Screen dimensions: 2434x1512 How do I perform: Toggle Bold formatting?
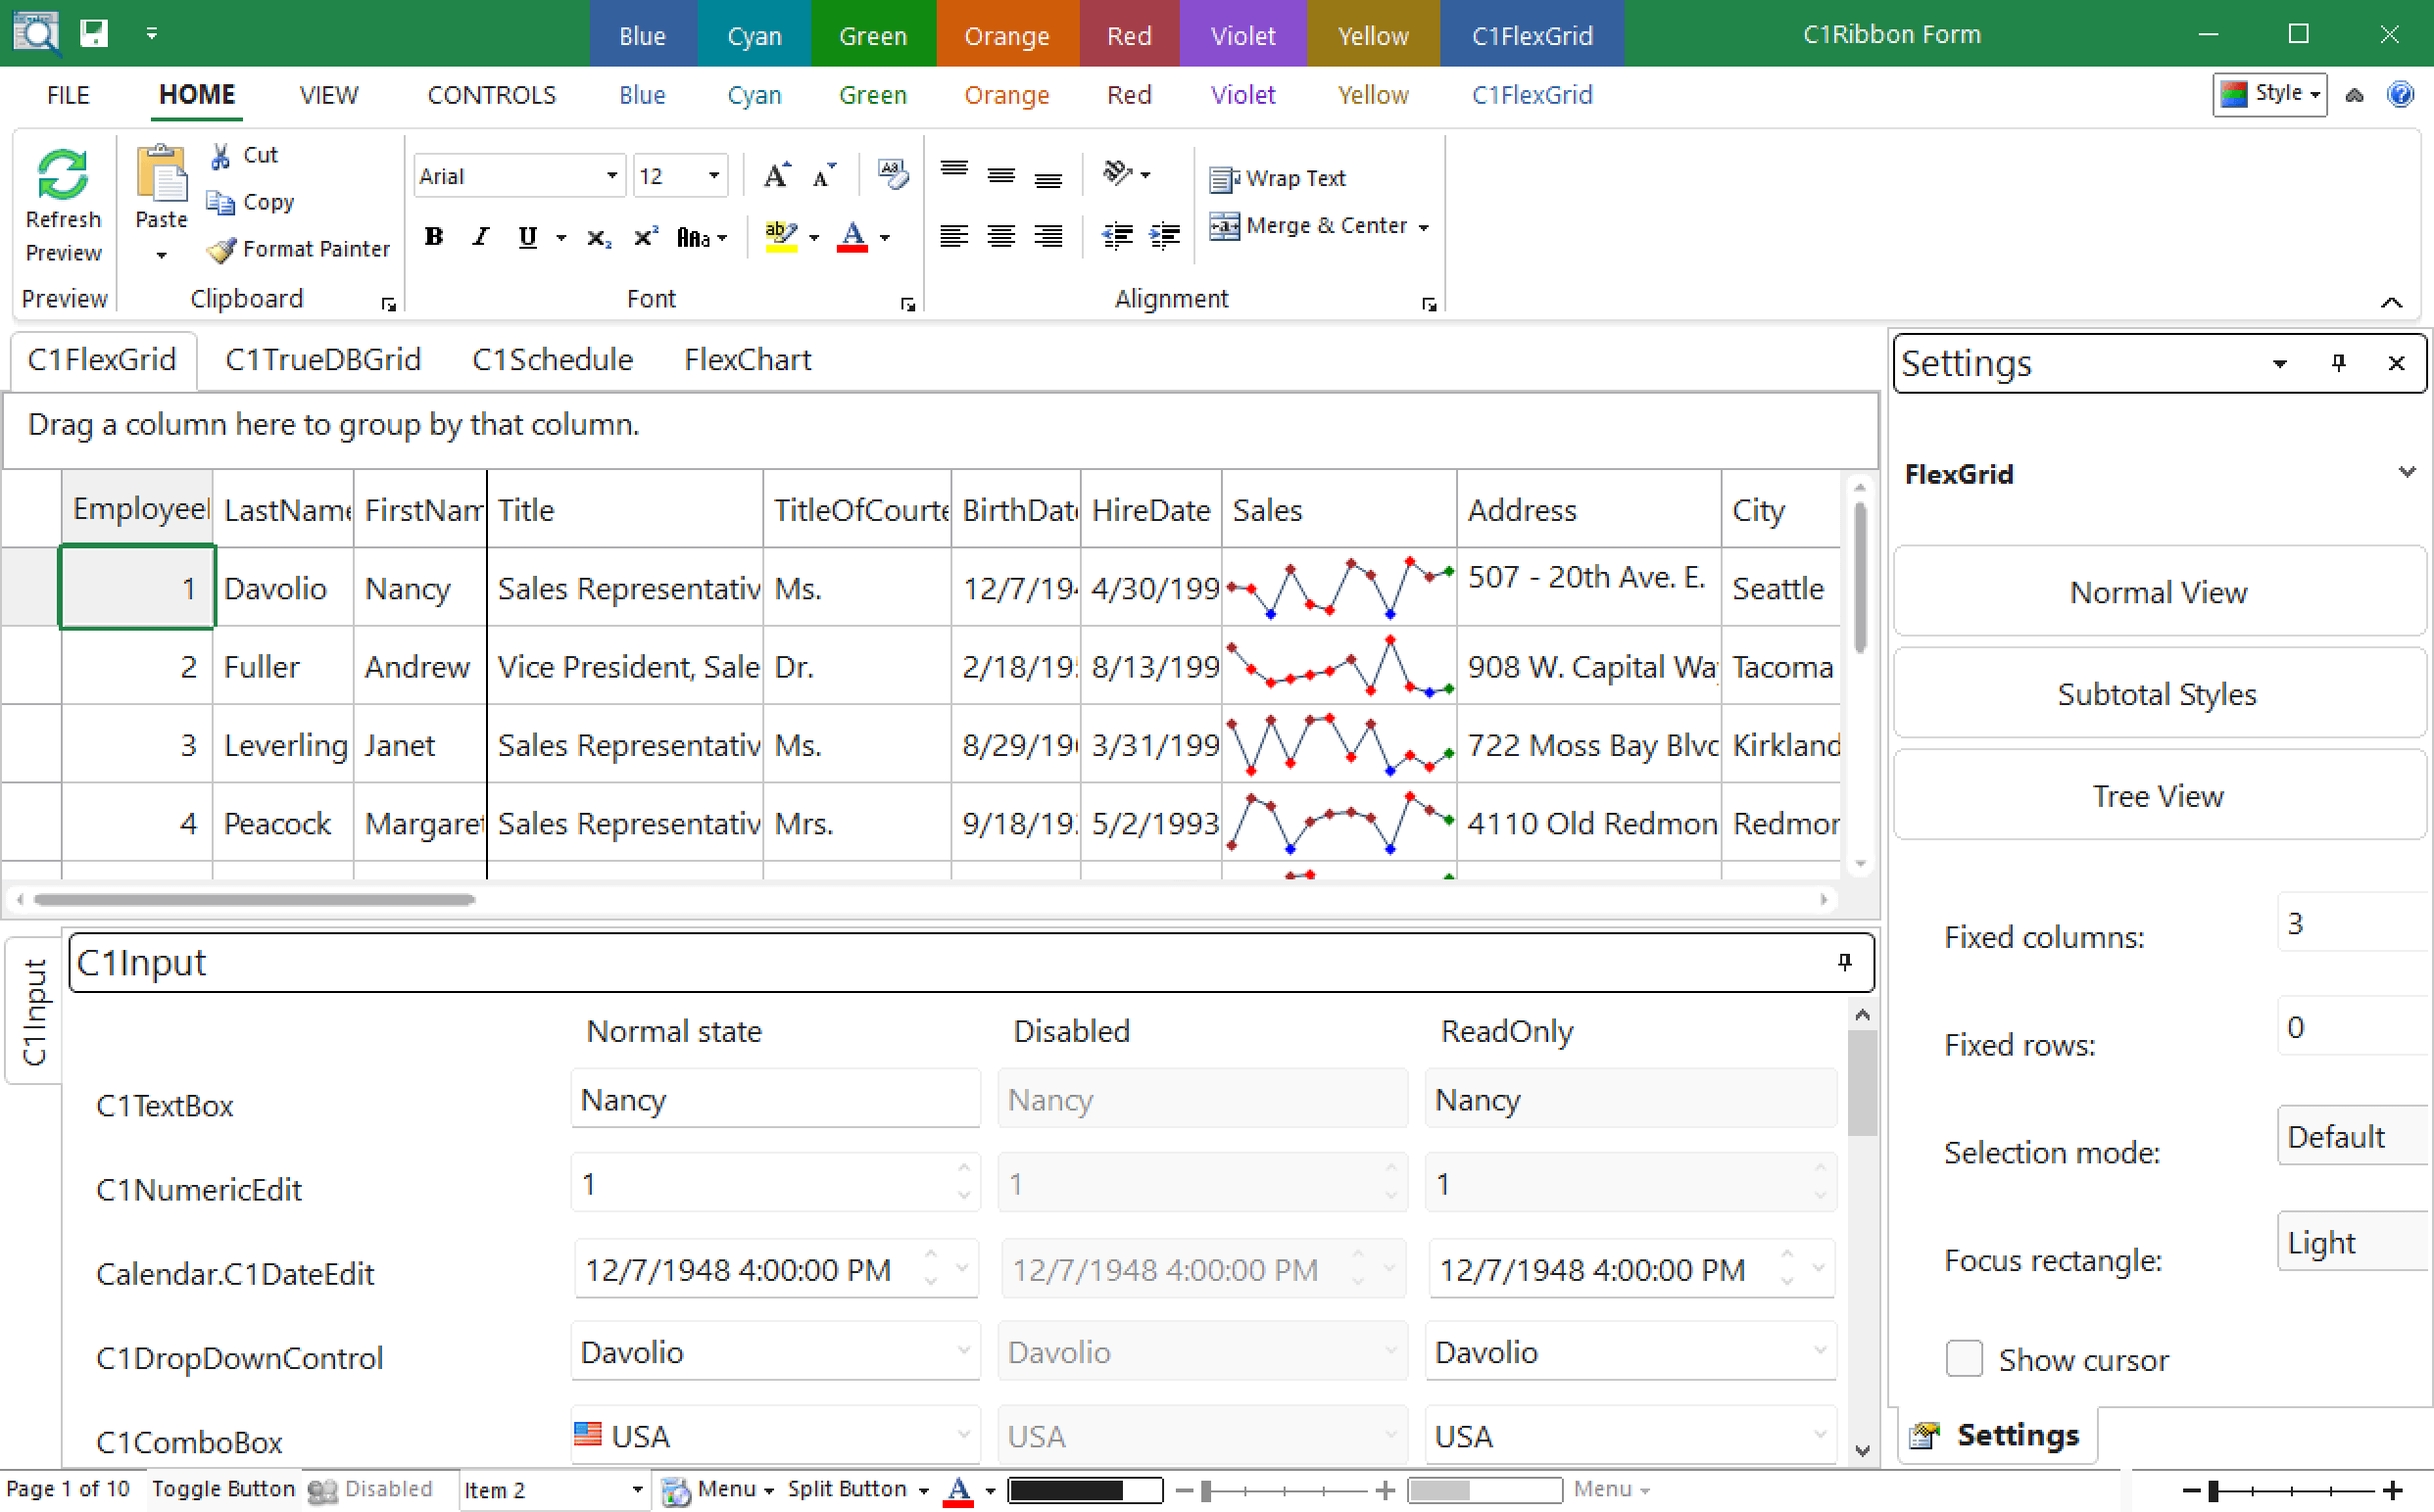tap(433, 237)
